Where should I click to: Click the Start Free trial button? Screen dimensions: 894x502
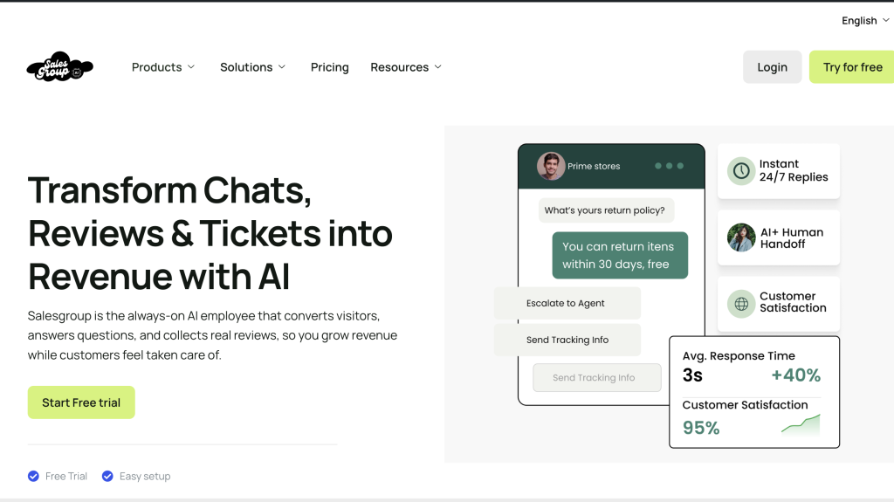tap(81, 402)
